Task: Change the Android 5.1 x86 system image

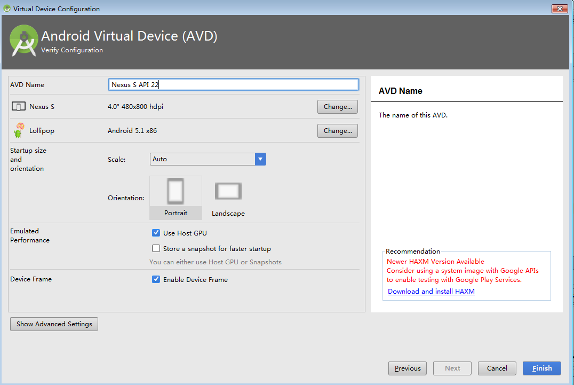Action: 337,130
